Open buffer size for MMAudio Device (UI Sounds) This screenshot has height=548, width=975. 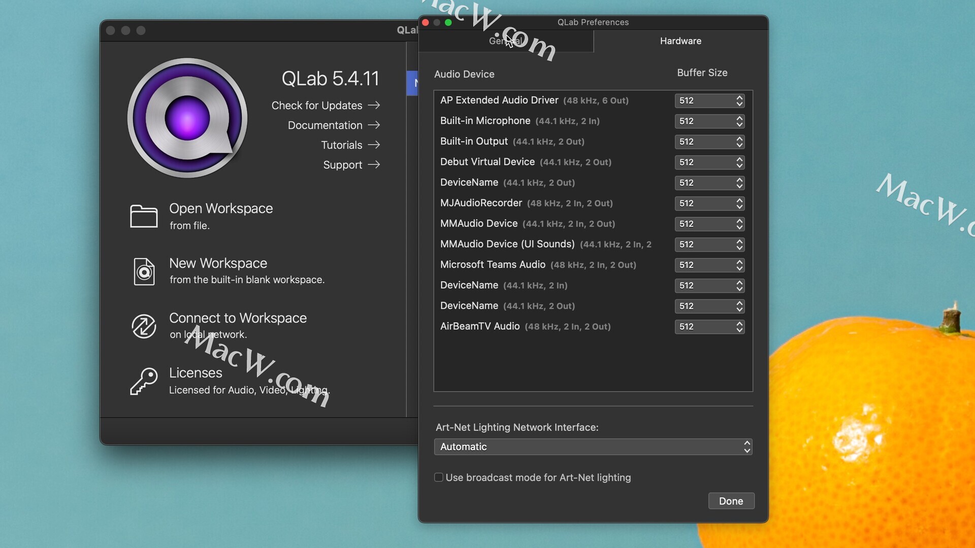click(x=709, y=245)
